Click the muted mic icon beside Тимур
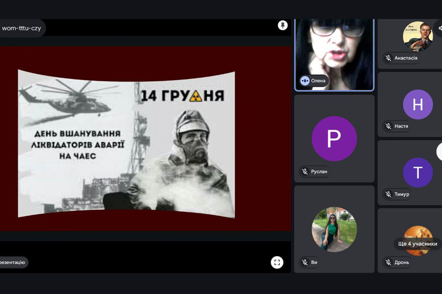 (388, 194)
